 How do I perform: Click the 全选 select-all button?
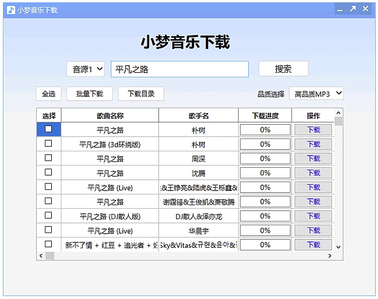pos(48,94)
